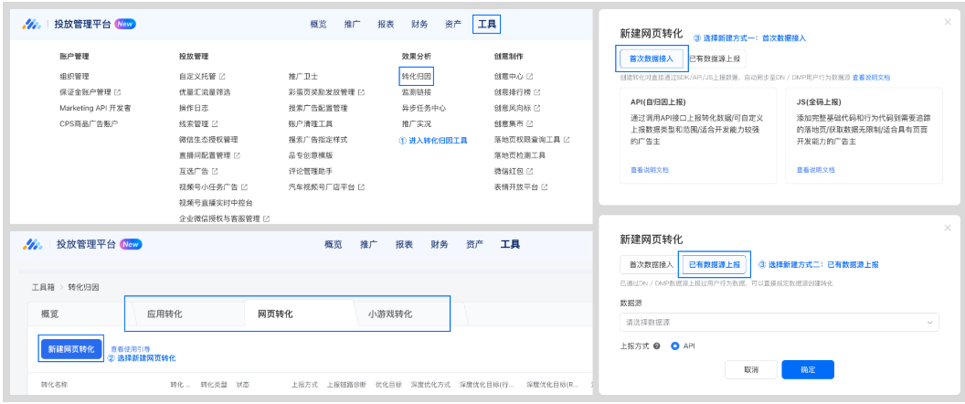Click external-link icon beside 企业微信授权与客服管理
Screen dimensions: 965x404
(266, 218)
